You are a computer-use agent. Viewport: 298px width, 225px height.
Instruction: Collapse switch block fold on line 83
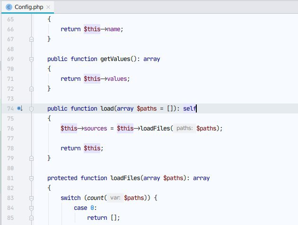tap(31, 198)
